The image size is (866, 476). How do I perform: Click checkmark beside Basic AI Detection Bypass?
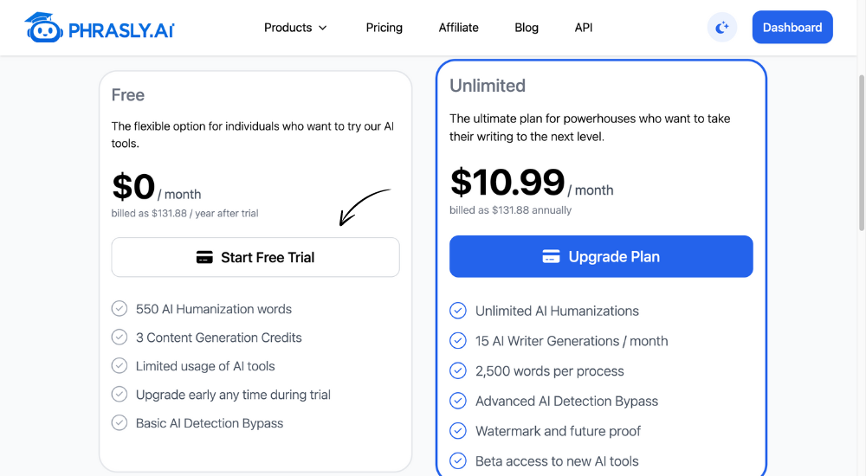click(x=120, y=423)
